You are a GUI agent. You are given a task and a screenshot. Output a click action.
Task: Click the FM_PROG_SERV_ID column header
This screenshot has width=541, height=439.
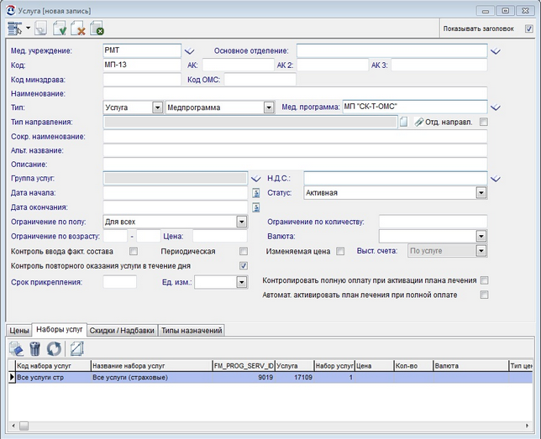(x=244, y=366)
